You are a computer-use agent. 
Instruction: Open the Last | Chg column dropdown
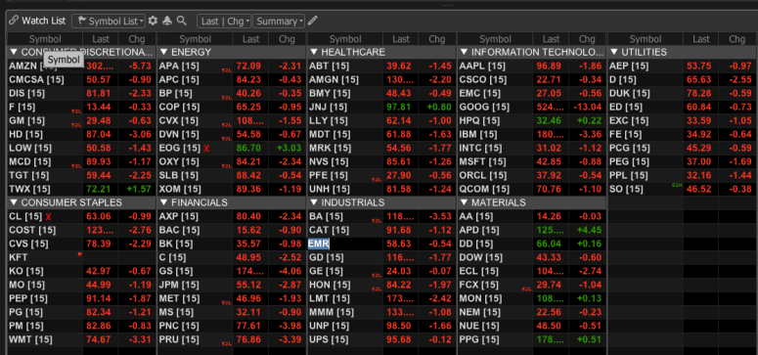pyautogui.click(x=224, y=21)
